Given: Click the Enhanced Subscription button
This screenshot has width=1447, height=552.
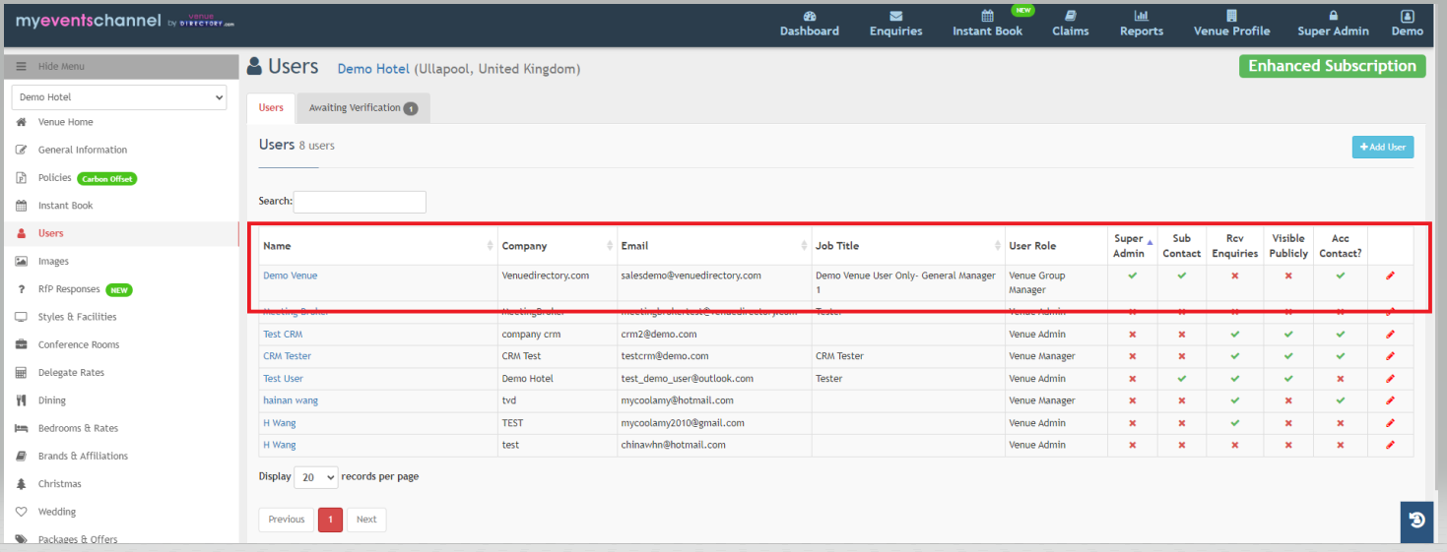Looking at the screenshot, I should tap(1332, 66).
